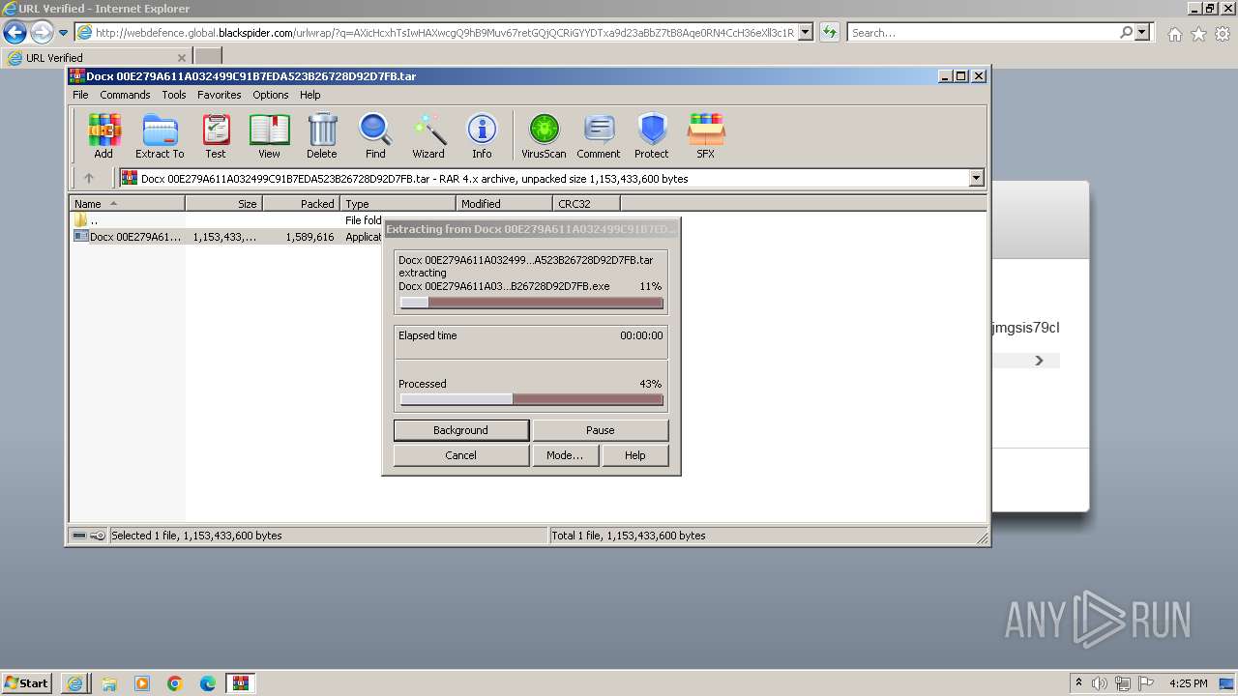This screenshot has width=1238, height=696.
Task: Run VirusScan on the archive
Action: pyautogui.click(x=544, y=135)
